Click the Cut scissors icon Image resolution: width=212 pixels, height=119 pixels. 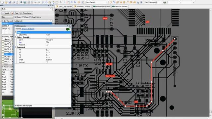click(x=43, y=2)
